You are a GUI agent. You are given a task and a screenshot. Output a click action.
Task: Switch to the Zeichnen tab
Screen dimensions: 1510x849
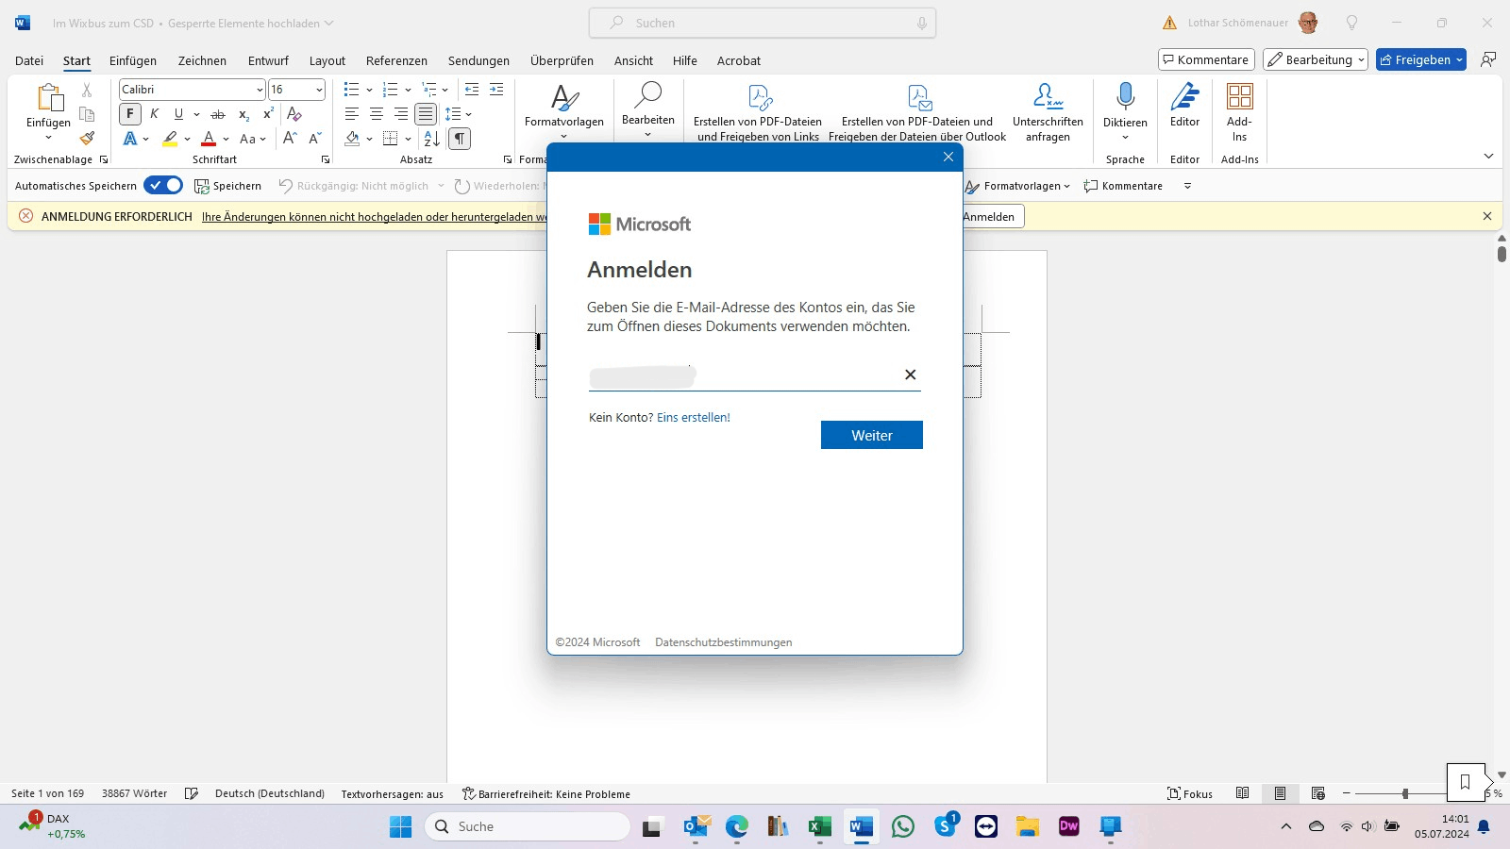[202, 60]
